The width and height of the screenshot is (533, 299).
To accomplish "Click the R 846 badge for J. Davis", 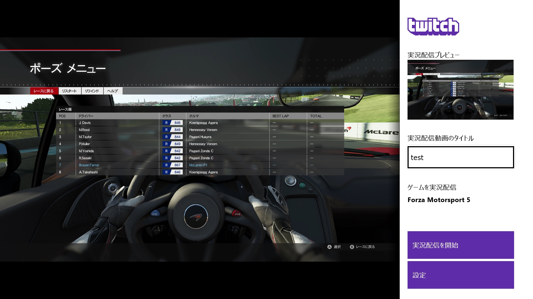I will [x=173, y=123].
